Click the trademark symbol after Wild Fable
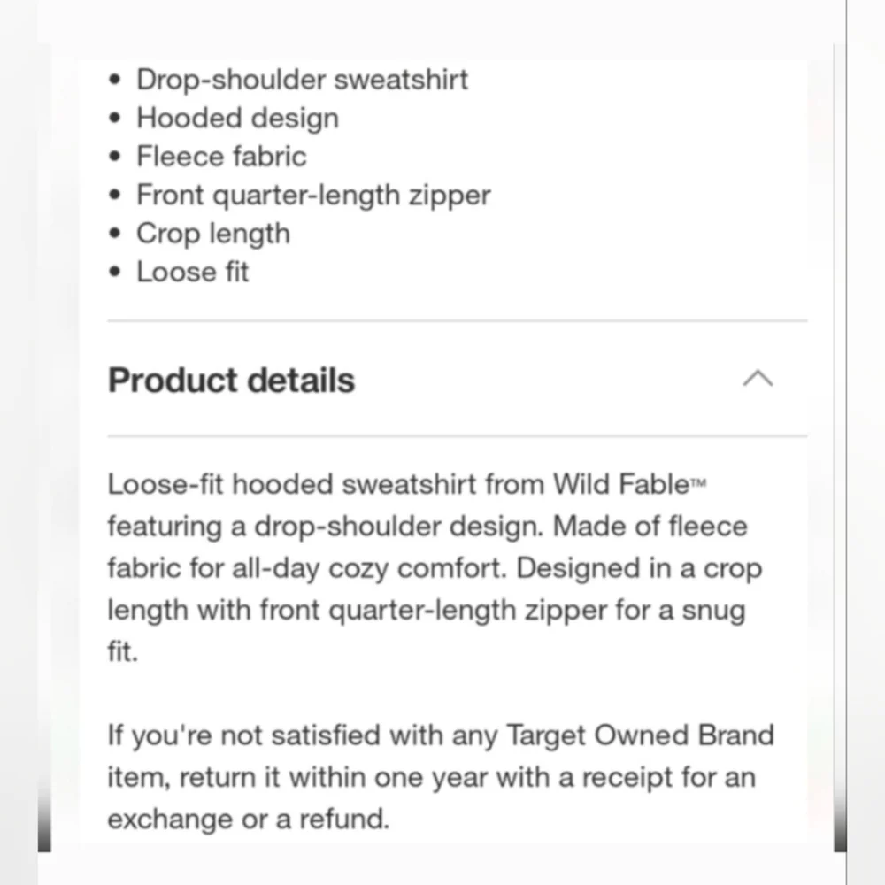Image resolution: width=885 pixels, height=885 pixels. pos(699,483)
